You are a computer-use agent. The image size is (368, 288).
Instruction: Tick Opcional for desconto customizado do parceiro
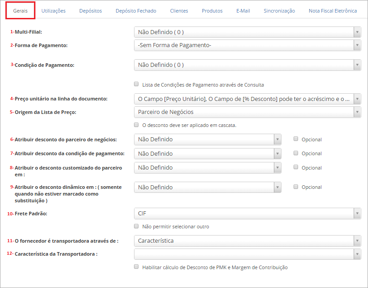296,167
